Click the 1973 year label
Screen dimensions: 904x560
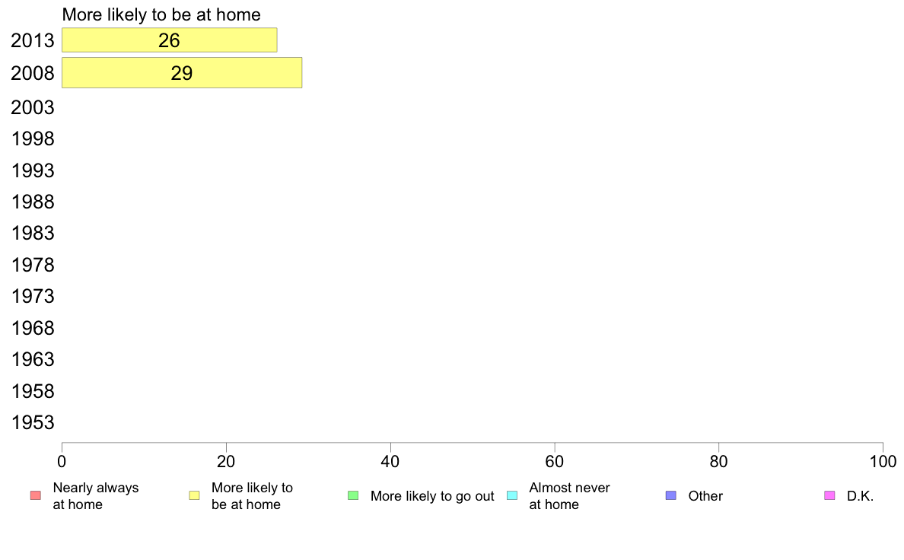tap(33, 297)
